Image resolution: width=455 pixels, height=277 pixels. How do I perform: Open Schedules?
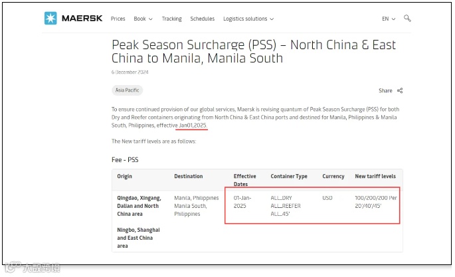click(x=202, y=19)
